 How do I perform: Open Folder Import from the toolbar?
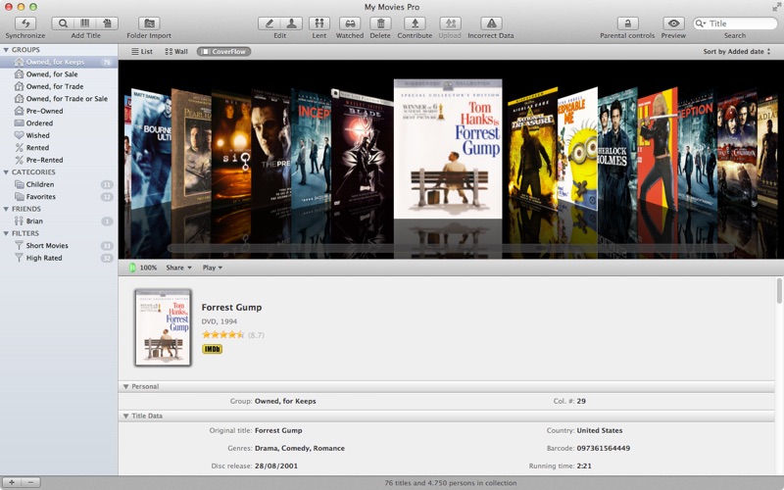[149, 23]
